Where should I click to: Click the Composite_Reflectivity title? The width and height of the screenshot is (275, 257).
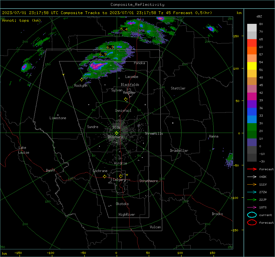pos(137,5)
